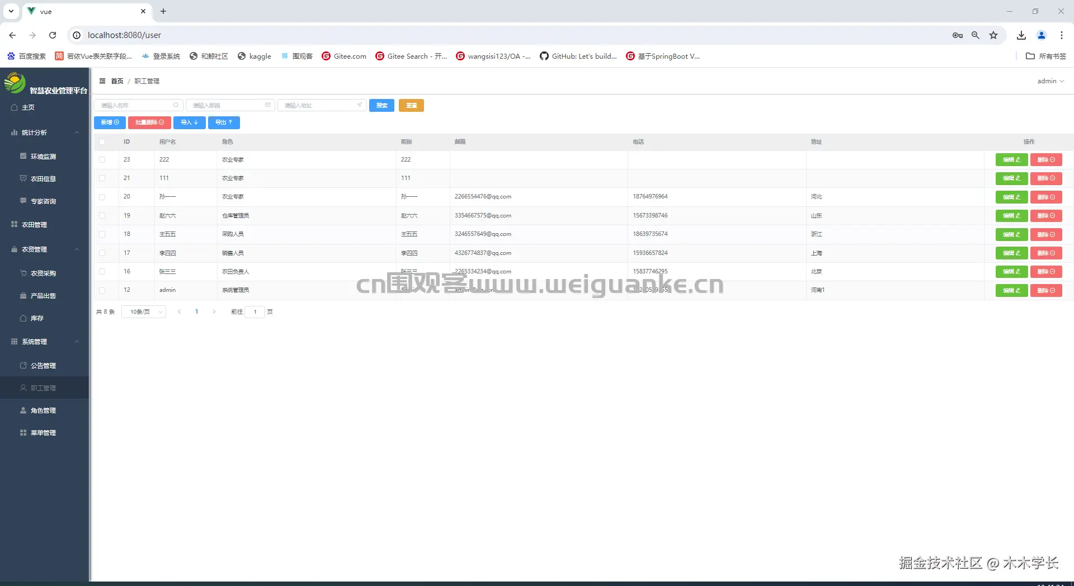Viewport: 1074px width, 586px height.
Task: Click the 智慧农业管理平台 logo
Action: point(15,83)
